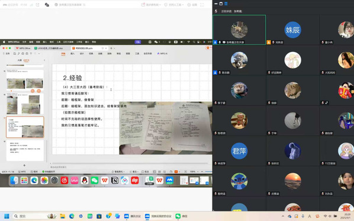Open the File Explorer taskbar icon
The width and height of the screenshot is (354, 221).
coord(63,216)
